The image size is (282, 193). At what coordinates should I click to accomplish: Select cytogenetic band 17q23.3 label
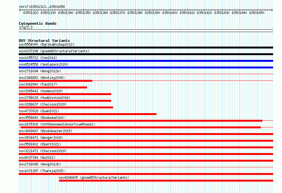[26, 27]
